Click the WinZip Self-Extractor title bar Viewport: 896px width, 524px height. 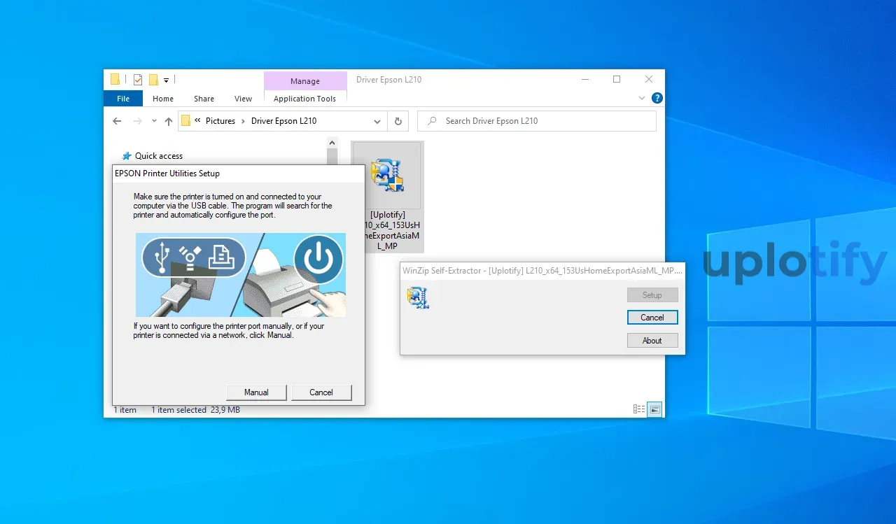542,270
